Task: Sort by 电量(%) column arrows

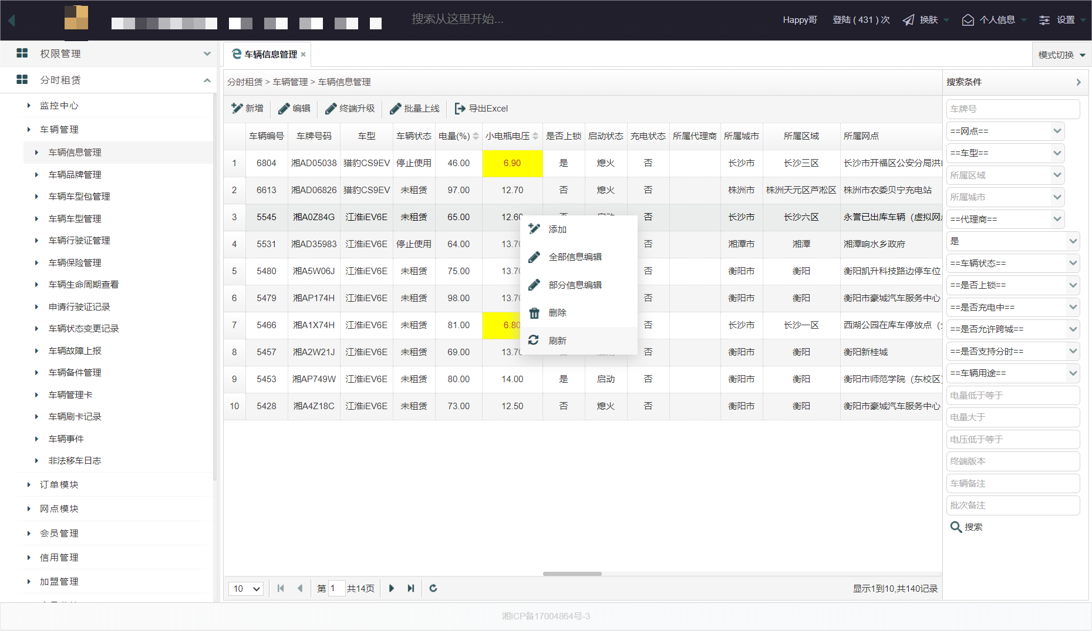Action: tap(476, 136)
